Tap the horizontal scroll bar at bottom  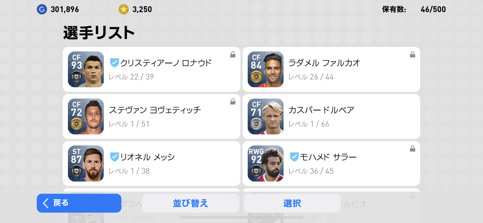point(241,217)
